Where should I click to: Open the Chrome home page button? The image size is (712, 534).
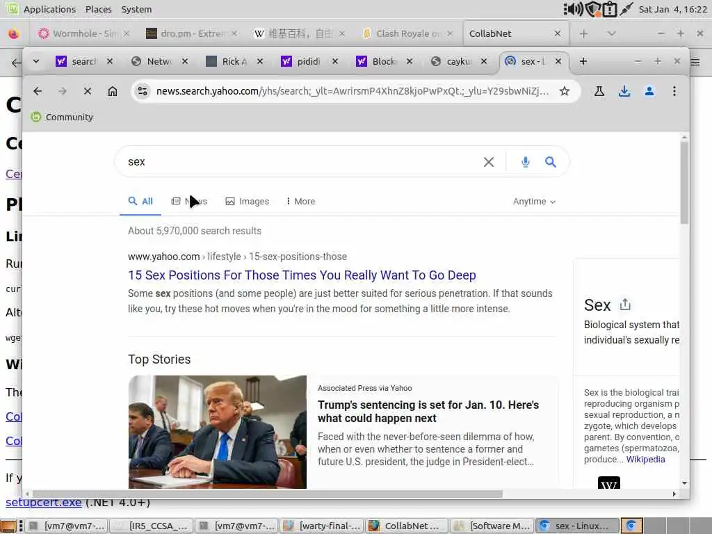[113, 91]
